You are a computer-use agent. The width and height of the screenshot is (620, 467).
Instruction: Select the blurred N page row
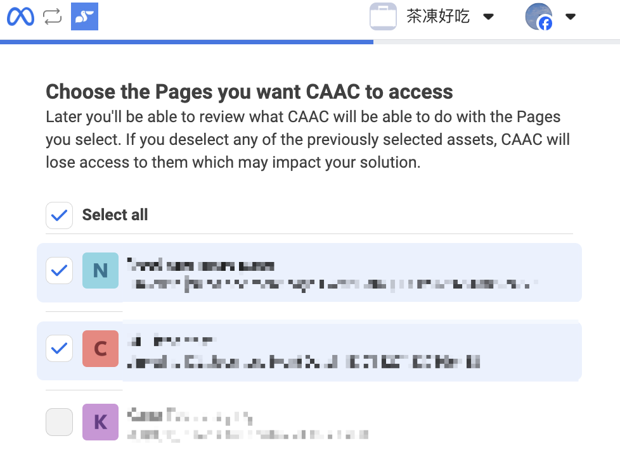[x=309, y=272]
